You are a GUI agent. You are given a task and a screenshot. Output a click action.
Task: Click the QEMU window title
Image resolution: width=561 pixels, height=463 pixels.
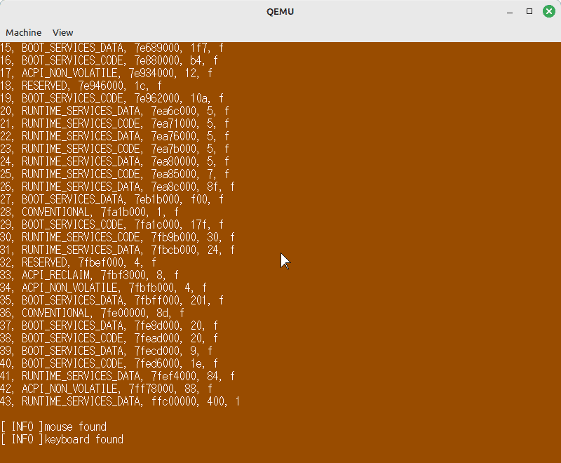280,12
